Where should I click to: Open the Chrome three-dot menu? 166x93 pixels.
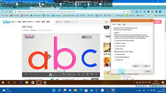(164, 12)
